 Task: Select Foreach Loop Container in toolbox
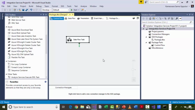coord(21,67)
